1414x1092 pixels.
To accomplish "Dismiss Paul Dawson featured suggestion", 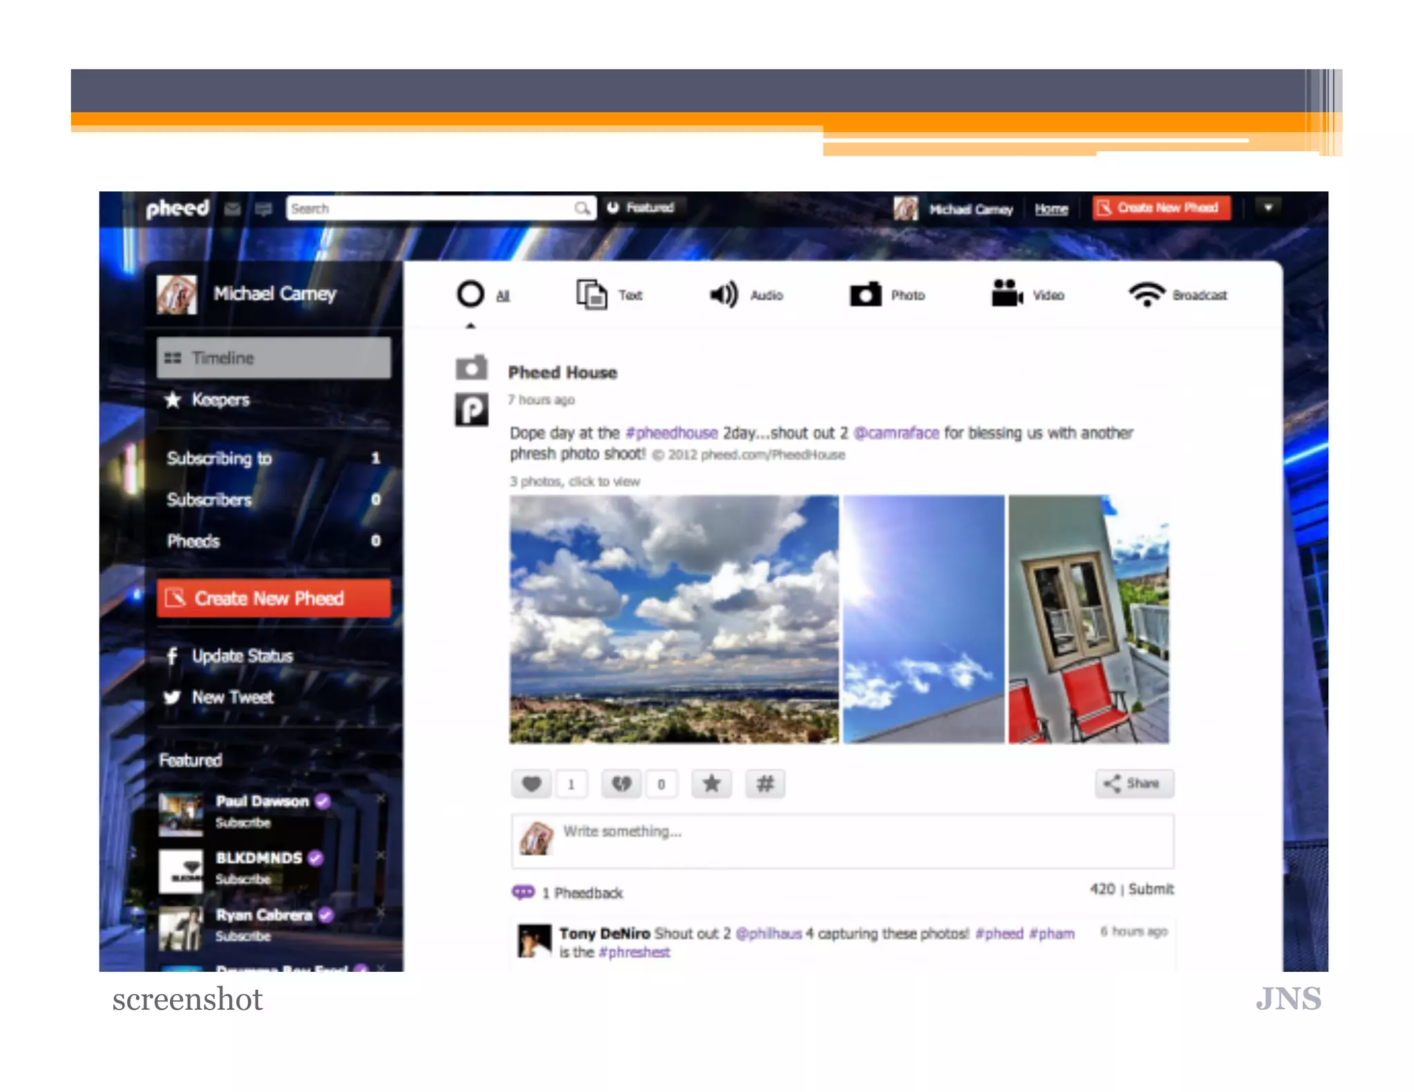I will point(380,798).
